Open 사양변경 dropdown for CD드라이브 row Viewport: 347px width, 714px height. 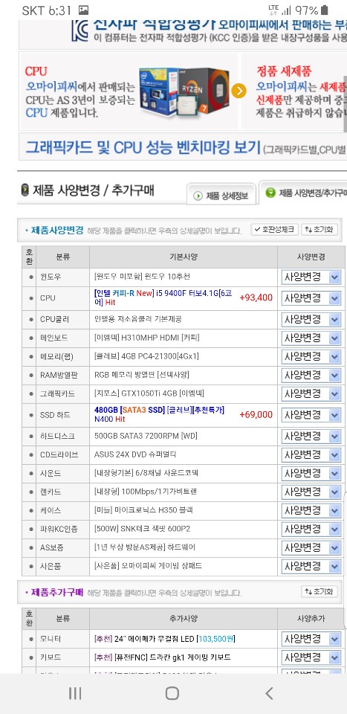click(x=311, y=454)
